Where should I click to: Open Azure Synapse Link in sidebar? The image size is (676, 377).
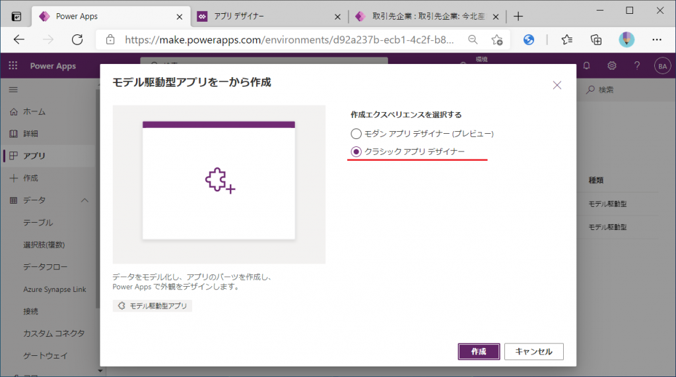pyautogui.click(x=55, y=289)
